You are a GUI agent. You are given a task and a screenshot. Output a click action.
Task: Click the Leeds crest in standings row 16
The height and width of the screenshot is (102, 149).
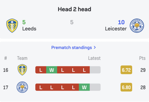click(22, 70)
